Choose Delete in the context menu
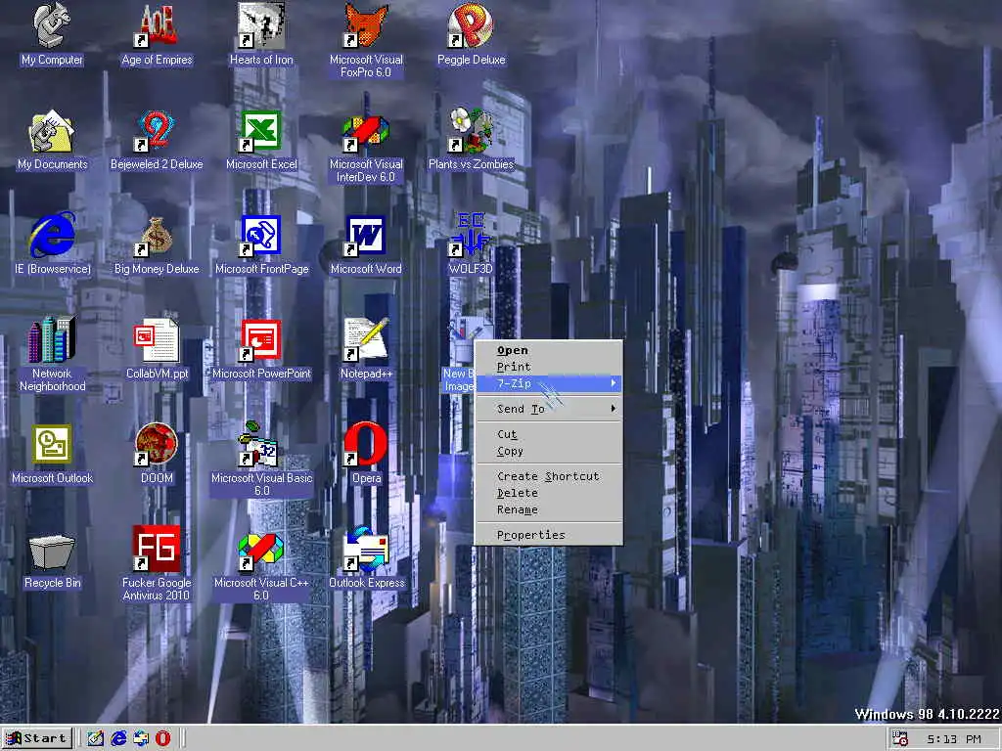Screen dimensions: 1002x751 click(x=548, y=493)
